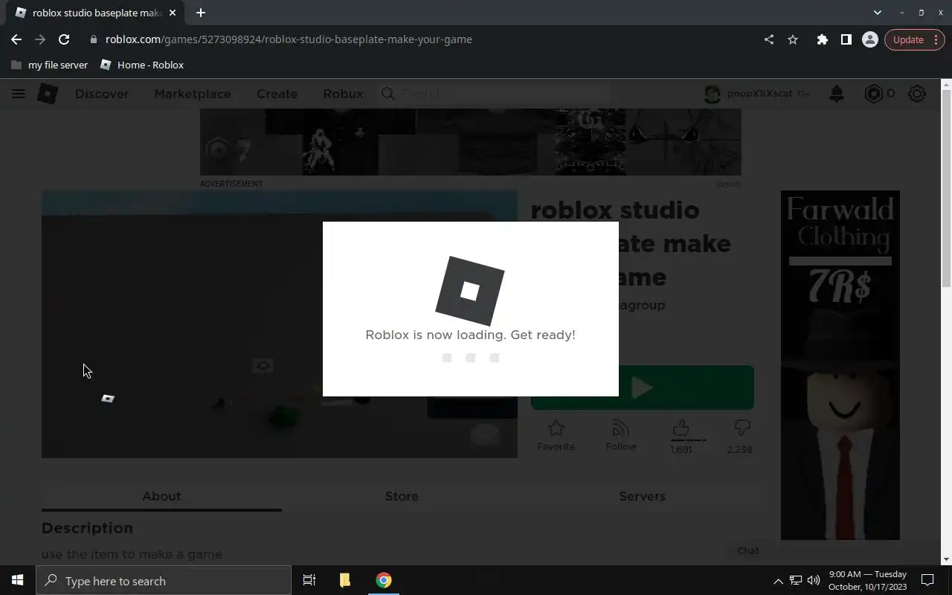Reload the page
Screen dimensions: 952x595
pyautogui.click(x=64, y=39)
